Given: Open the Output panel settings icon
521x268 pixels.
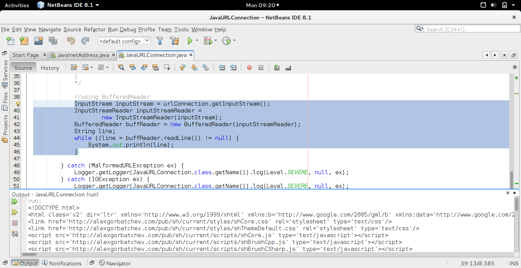Looking at the screenshot, I should click(x=15, y=233).
